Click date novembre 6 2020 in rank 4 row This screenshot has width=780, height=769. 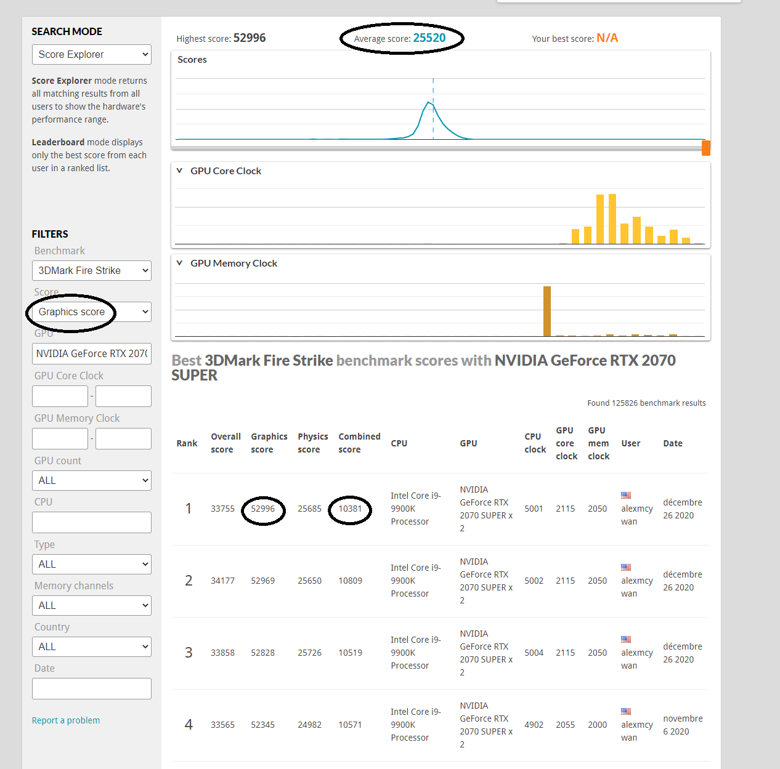pos(683,725)
